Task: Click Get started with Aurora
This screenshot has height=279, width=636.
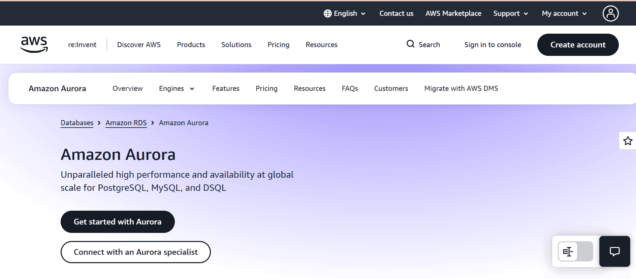Action: (x=118, y=222)
